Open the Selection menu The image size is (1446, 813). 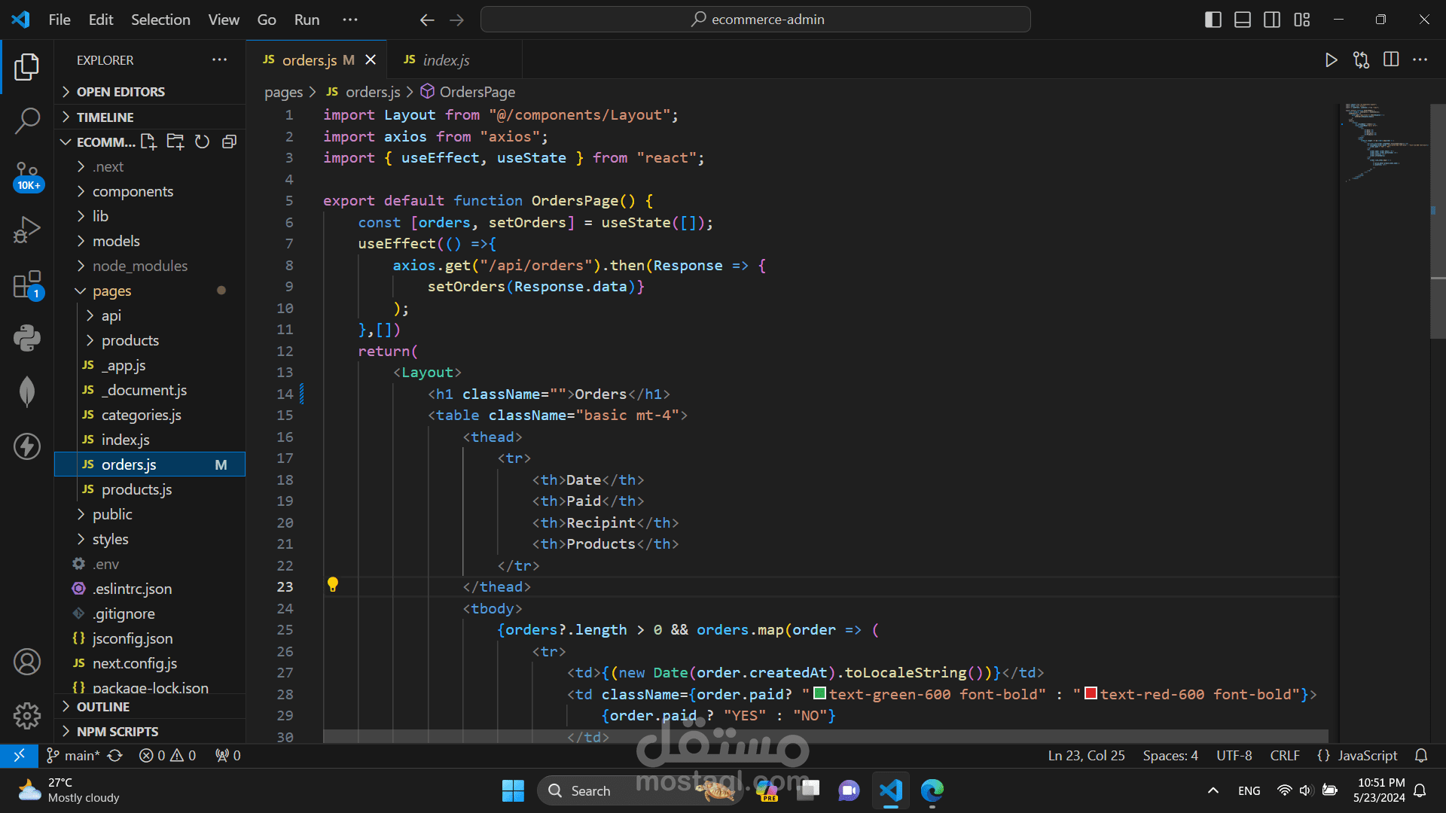pyautogui.click(x=160, y=20)
